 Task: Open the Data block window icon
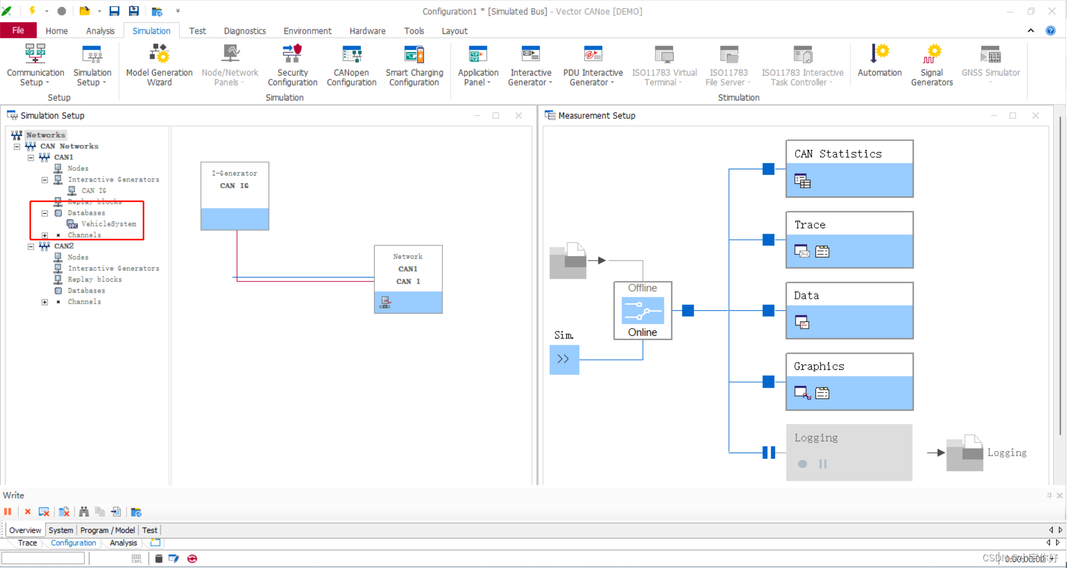(x=802, y=322)
